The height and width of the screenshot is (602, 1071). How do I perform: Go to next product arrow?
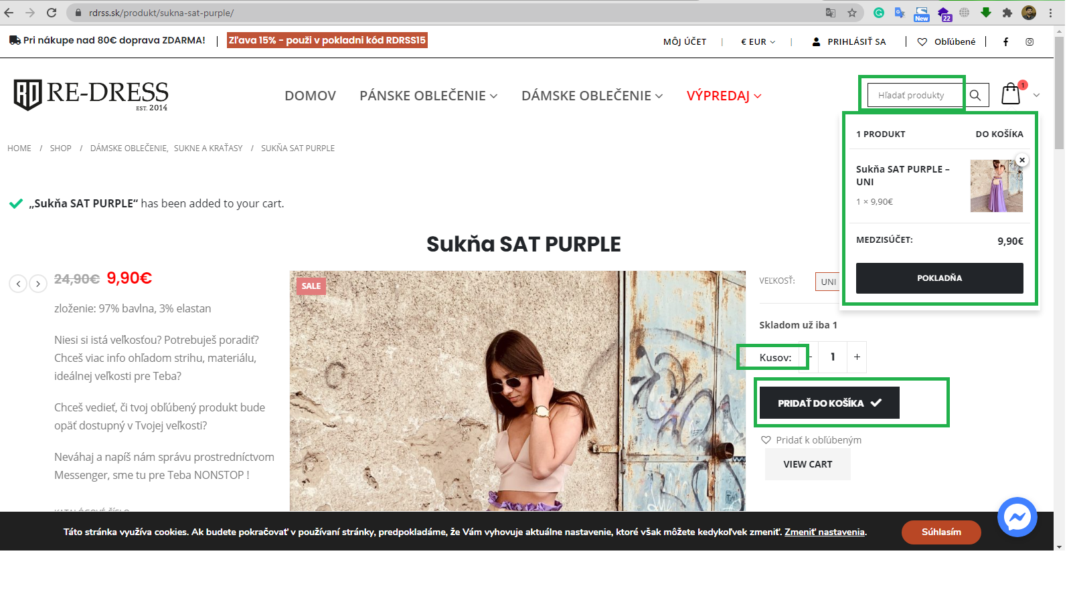coord(38,284)
